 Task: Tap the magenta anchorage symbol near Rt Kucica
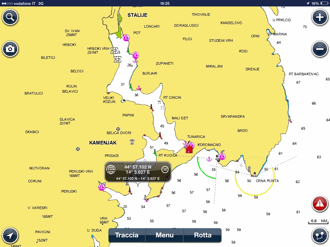pos(209,159)
